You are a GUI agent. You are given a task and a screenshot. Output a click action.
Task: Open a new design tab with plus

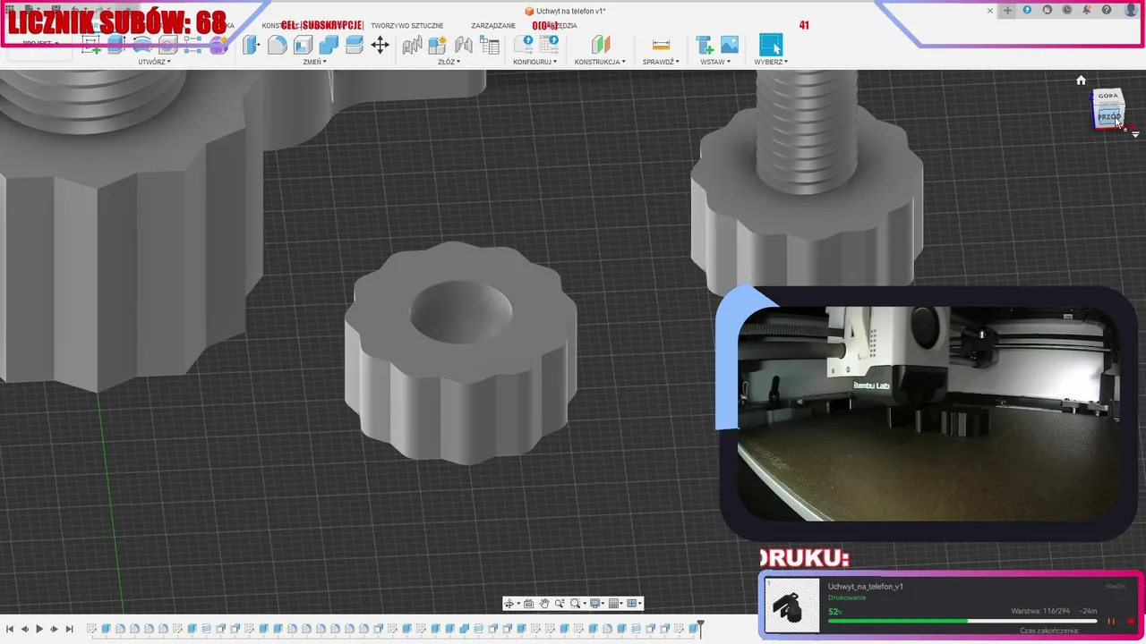pos(1008,10)
